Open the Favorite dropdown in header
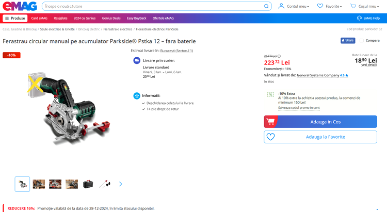 330,6
